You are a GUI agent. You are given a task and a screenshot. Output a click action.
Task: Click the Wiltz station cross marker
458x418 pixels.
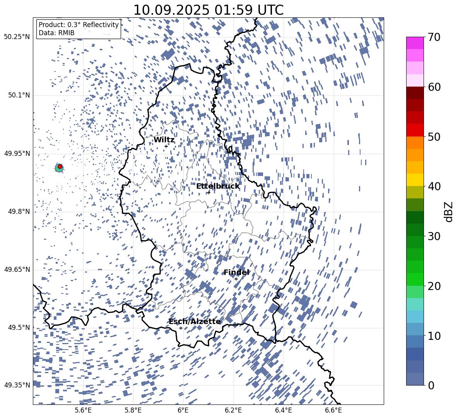[x=166, y=146]
